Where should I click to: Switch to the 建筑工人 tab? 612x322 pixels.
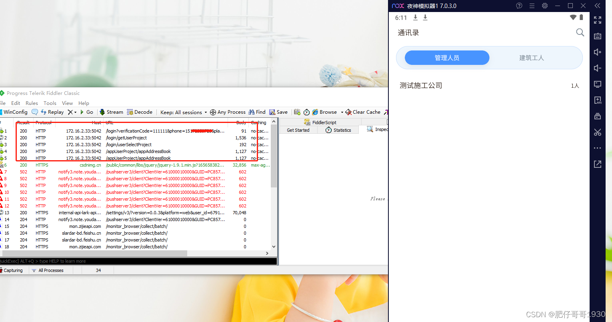[x=532, y=58]
